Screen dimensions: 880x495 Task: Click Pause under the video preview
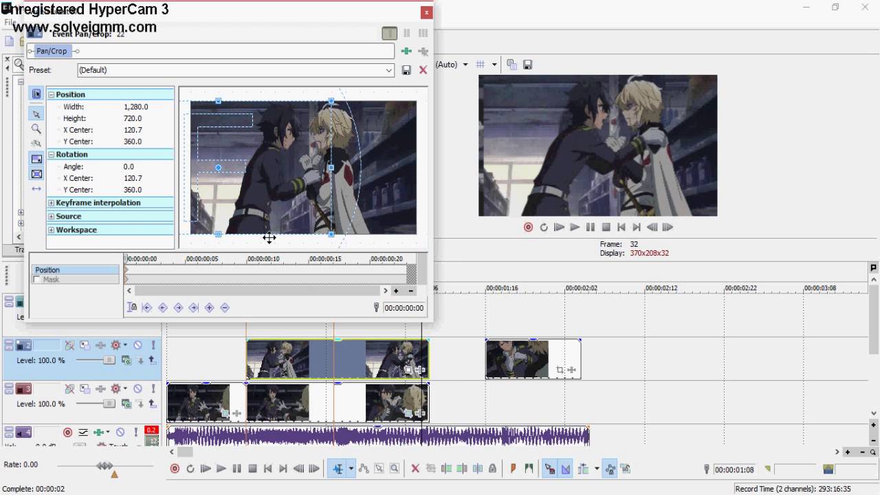[590, 228]
